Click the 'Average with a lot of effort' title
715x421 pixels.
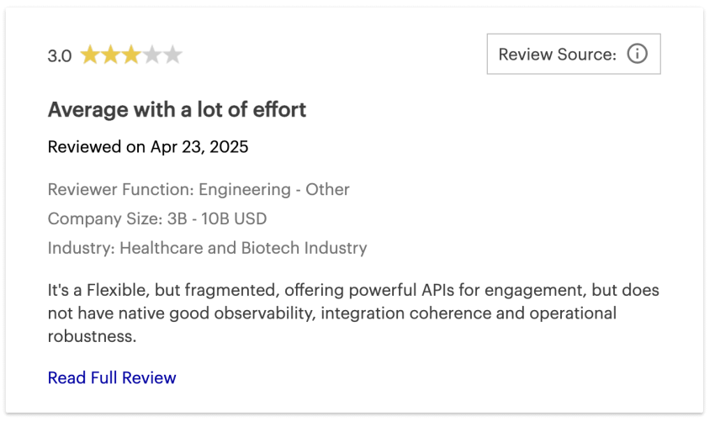pos(177,110)
